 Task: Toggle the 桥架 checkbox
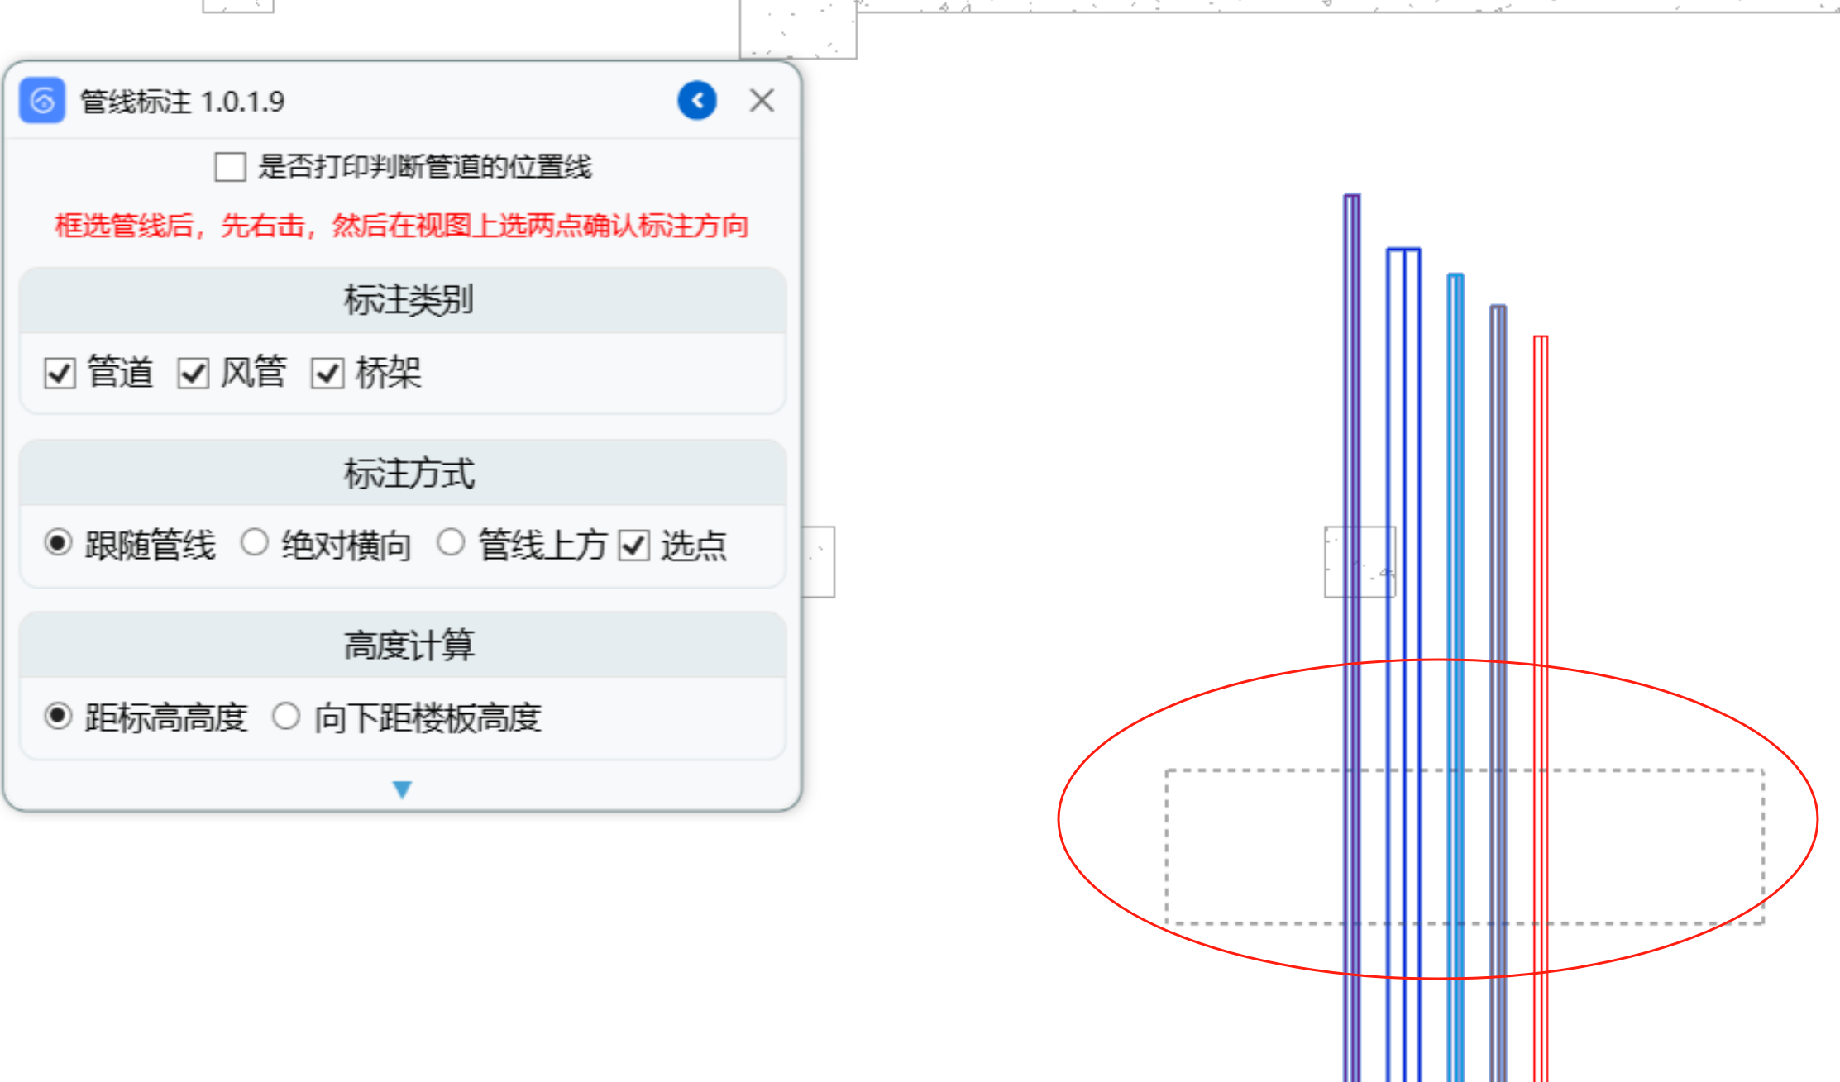click(x=327, y=374)
